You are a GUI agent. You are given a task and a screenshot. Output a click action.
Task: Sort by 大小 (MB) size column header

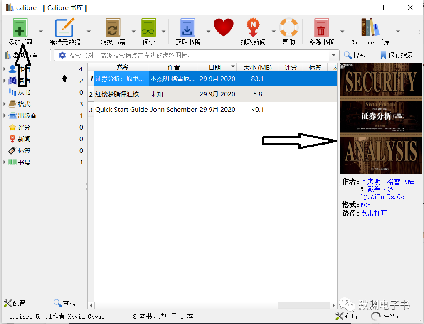tap(257, 67)
